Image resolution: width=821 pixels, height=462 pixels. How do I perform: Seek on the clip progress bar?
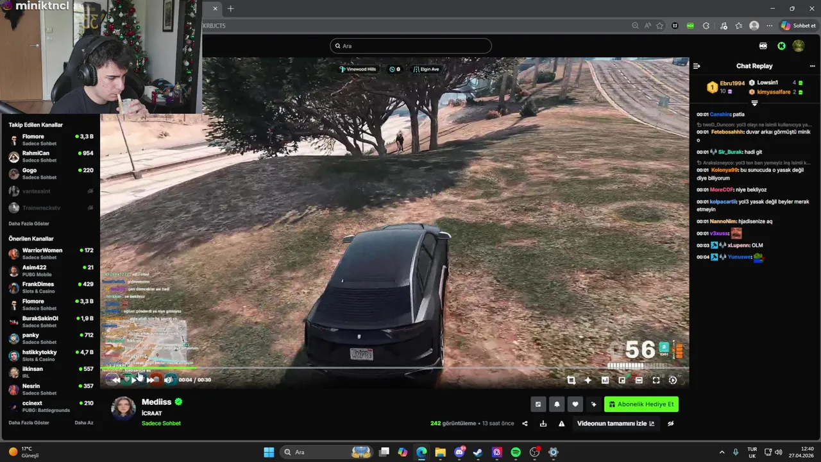coord(394,368)
